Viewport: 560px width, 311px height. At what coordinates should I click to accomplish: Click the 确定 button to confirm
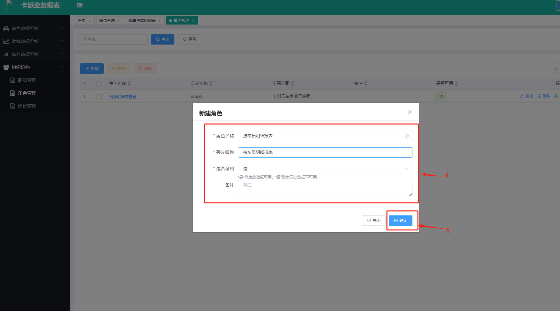click(x=400, y=221)
